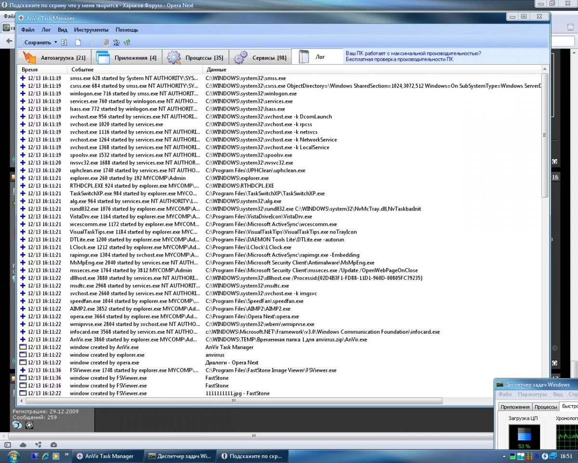The width and height of the screenshot is (578, 463).
Task: Click the Opera back arrow button
Action: [9, 41]
